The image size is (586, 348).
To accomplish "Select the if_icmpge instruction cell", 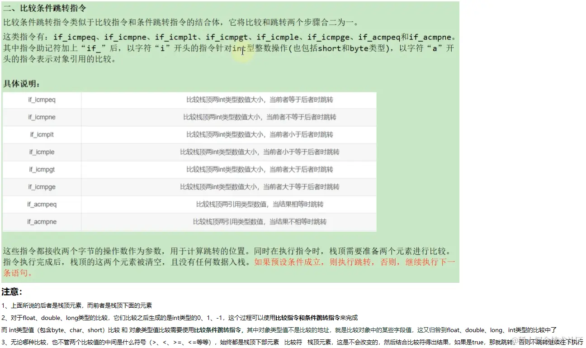I will 42,186.
